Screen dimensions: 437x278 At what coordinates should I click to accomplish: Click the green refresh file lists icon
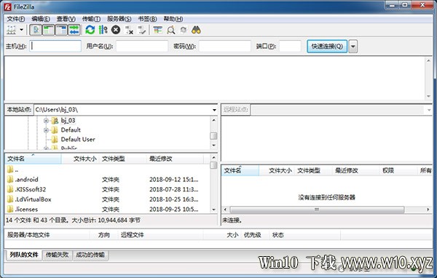point(90,30)
